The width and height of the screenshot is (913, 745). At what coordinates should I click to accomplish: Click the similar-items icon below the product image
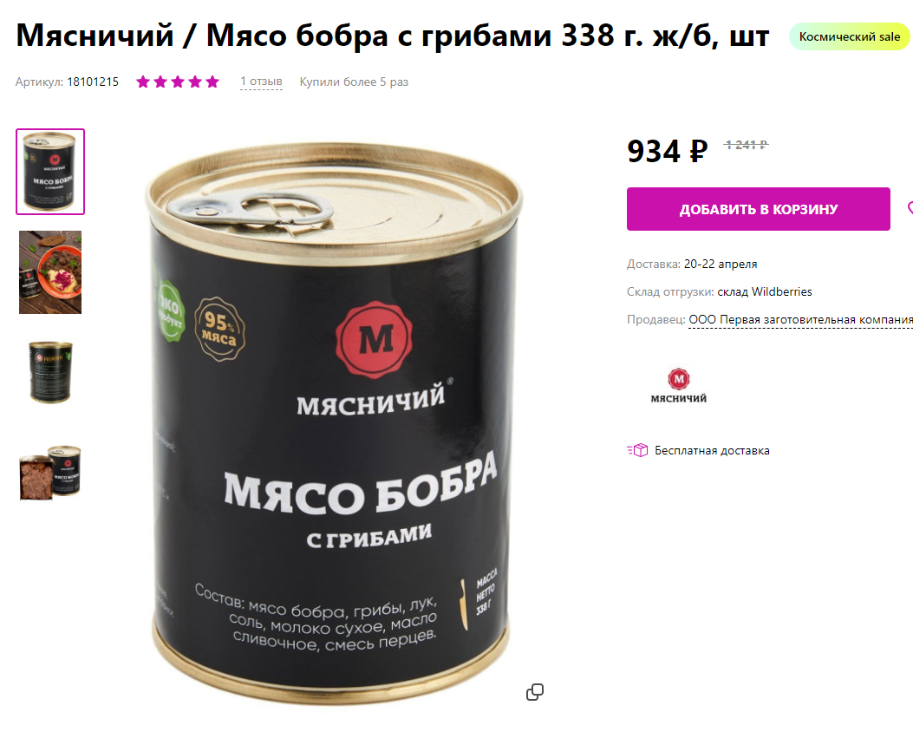click(x=534, y=692)
